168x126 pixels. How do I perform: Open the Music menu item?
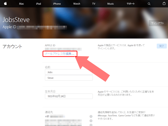pyautogui.click(x=111, y=4)
